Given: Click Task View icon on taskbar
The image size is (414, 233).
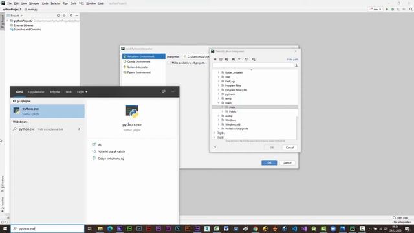Looking at the screenshot, I should pyautogui.click(x=89, y=228).
